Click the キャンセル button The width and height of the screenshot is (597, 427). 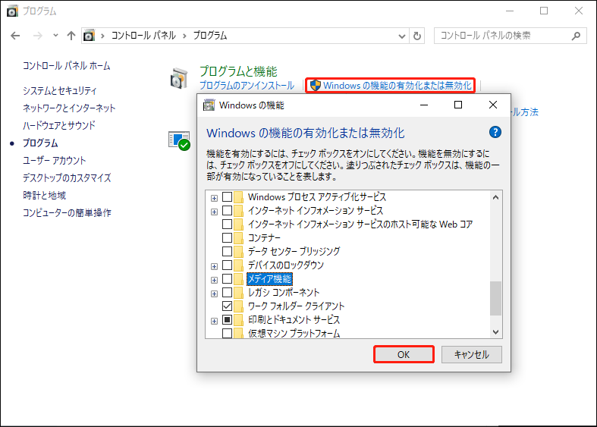(471, 355)
